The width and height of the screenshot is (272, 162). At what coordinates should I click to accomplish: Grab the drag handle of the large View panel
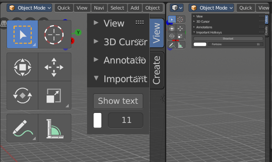(139, 22)
